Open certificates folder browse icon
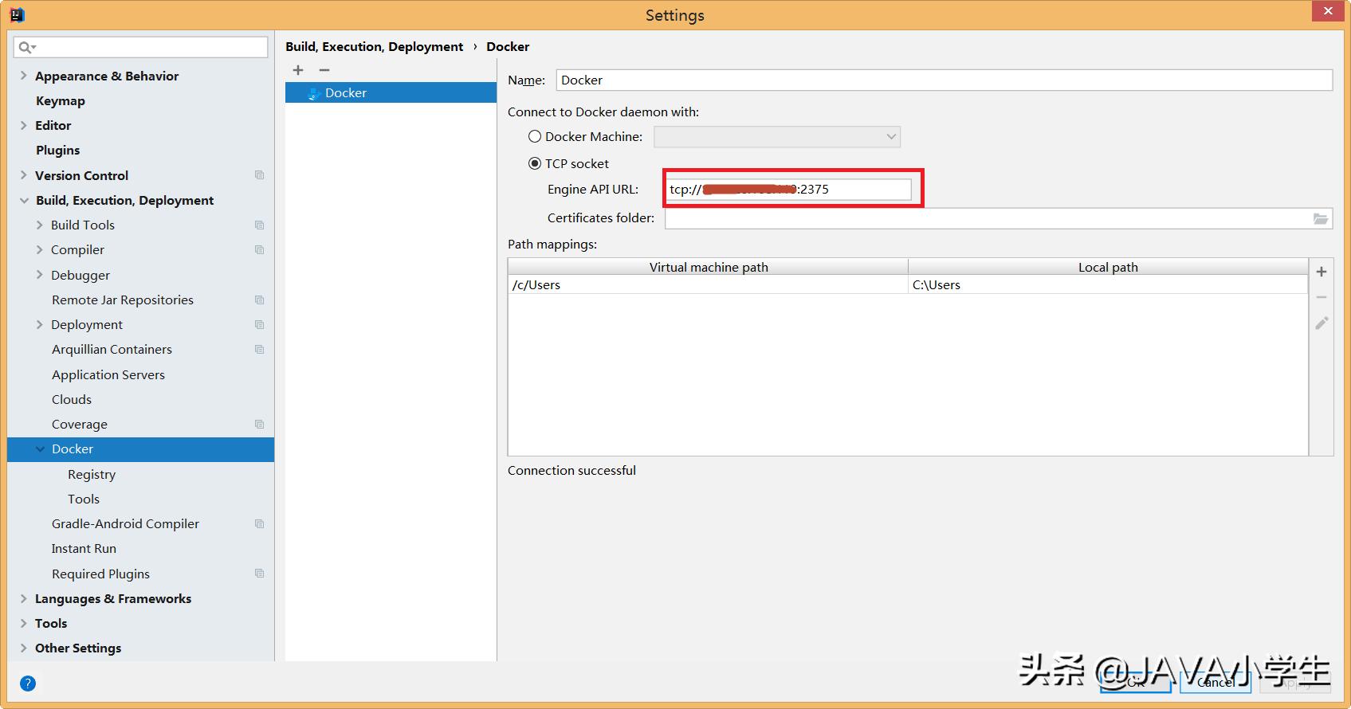The image size is (1351, 709). point(1321,218)
